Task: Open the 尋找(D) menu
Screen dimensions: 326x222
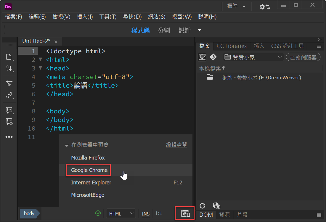Action: click(132, 17)
